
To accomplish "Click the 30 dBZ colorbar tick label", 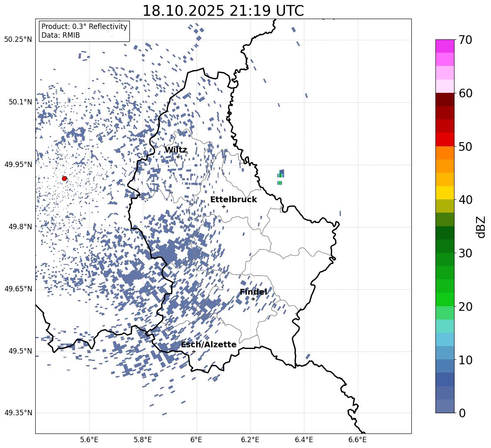I will coord(465,253).
